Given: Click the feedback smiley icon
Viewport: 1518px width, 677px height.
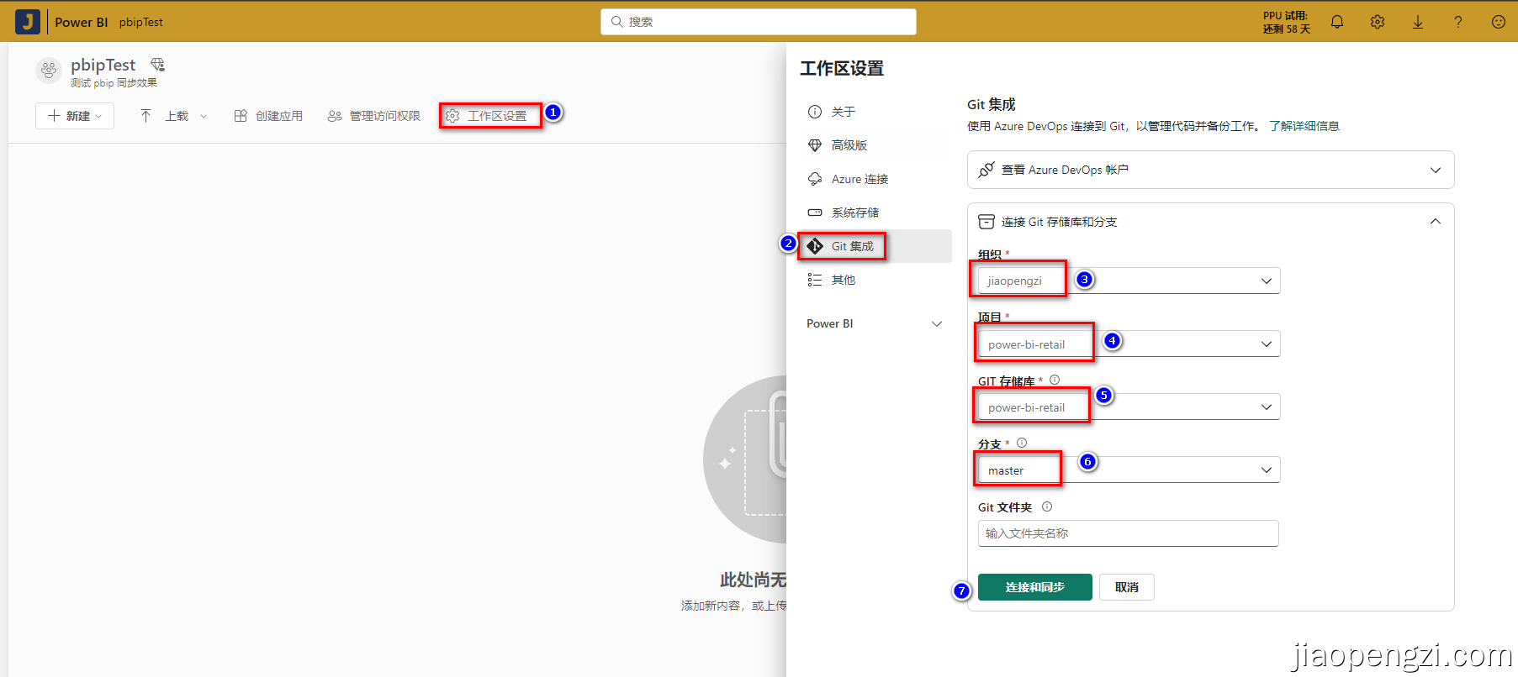Looking at the screenshot, I should coord(1499,22).
